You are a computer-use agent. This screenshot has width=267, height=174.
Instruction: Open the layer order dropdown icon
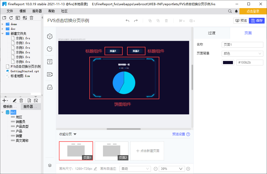point(192,21)
